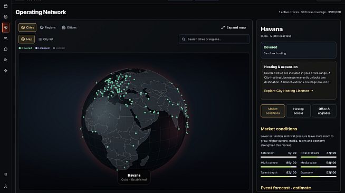Click the Operating Network heading
The height and width of the screenshot is (193, 345).
(x=41, y=12)
